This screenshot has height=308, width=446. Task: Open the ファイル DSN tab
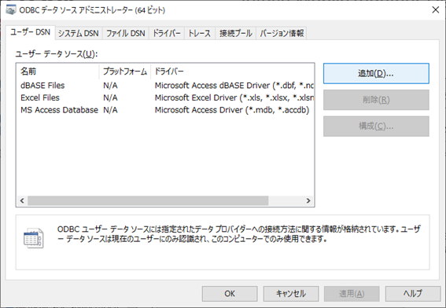(125, 33)
